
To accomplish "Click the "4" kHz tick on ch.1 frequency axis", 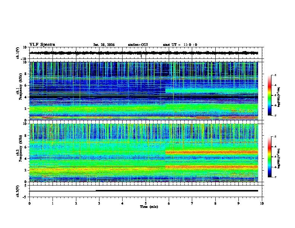I will point(26,97).
